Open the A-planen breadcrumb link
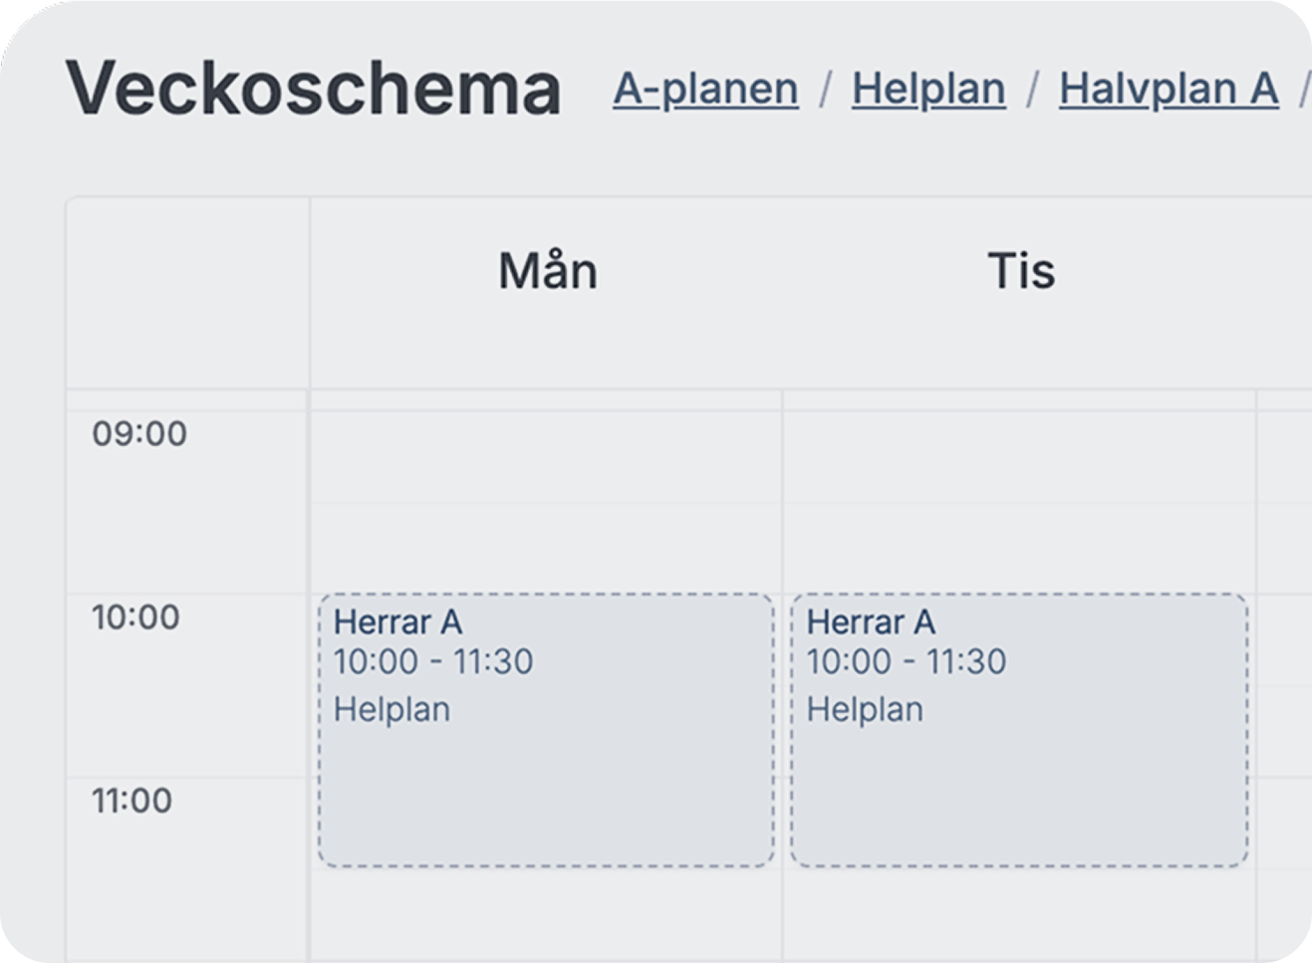Image resolution: width=1312 pixels, height=963 pixels. [x=705, y=89]
